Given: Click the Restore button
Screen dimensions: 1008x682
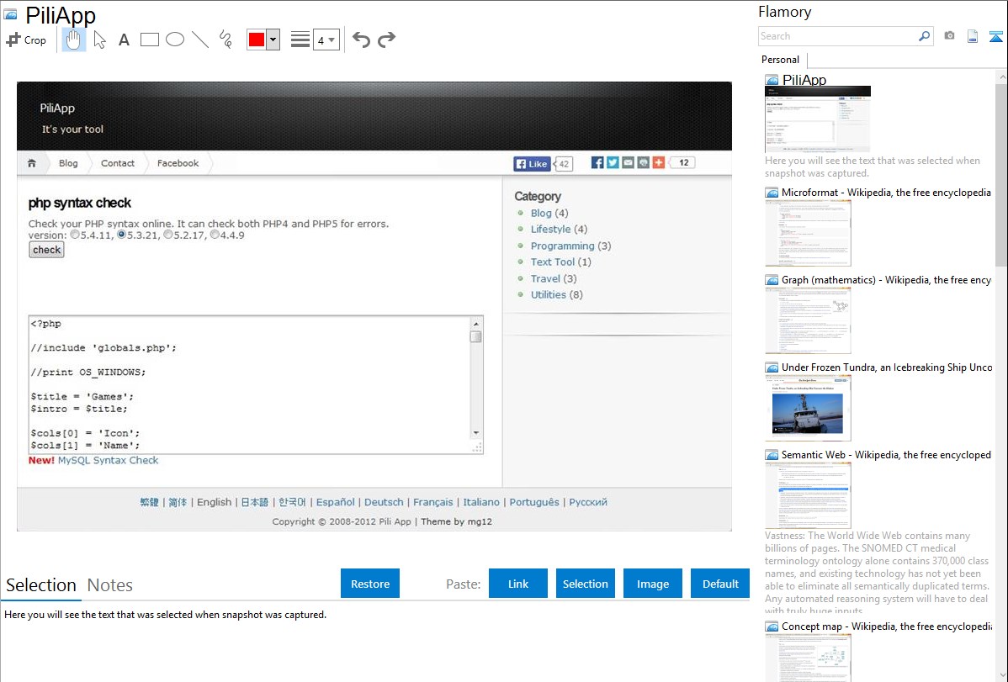Looking at the screenshot, I should pos(370,583).
